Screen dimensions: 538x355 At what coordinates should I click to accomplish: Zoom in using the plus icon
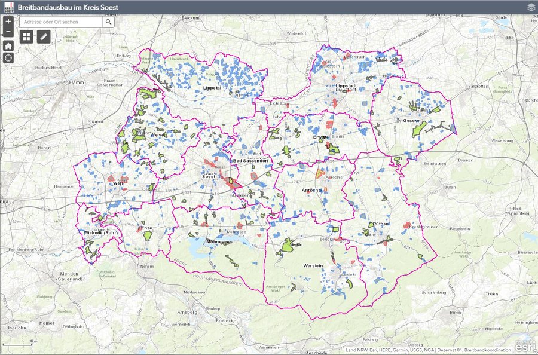pyautogui.click(x=8, y=22)
